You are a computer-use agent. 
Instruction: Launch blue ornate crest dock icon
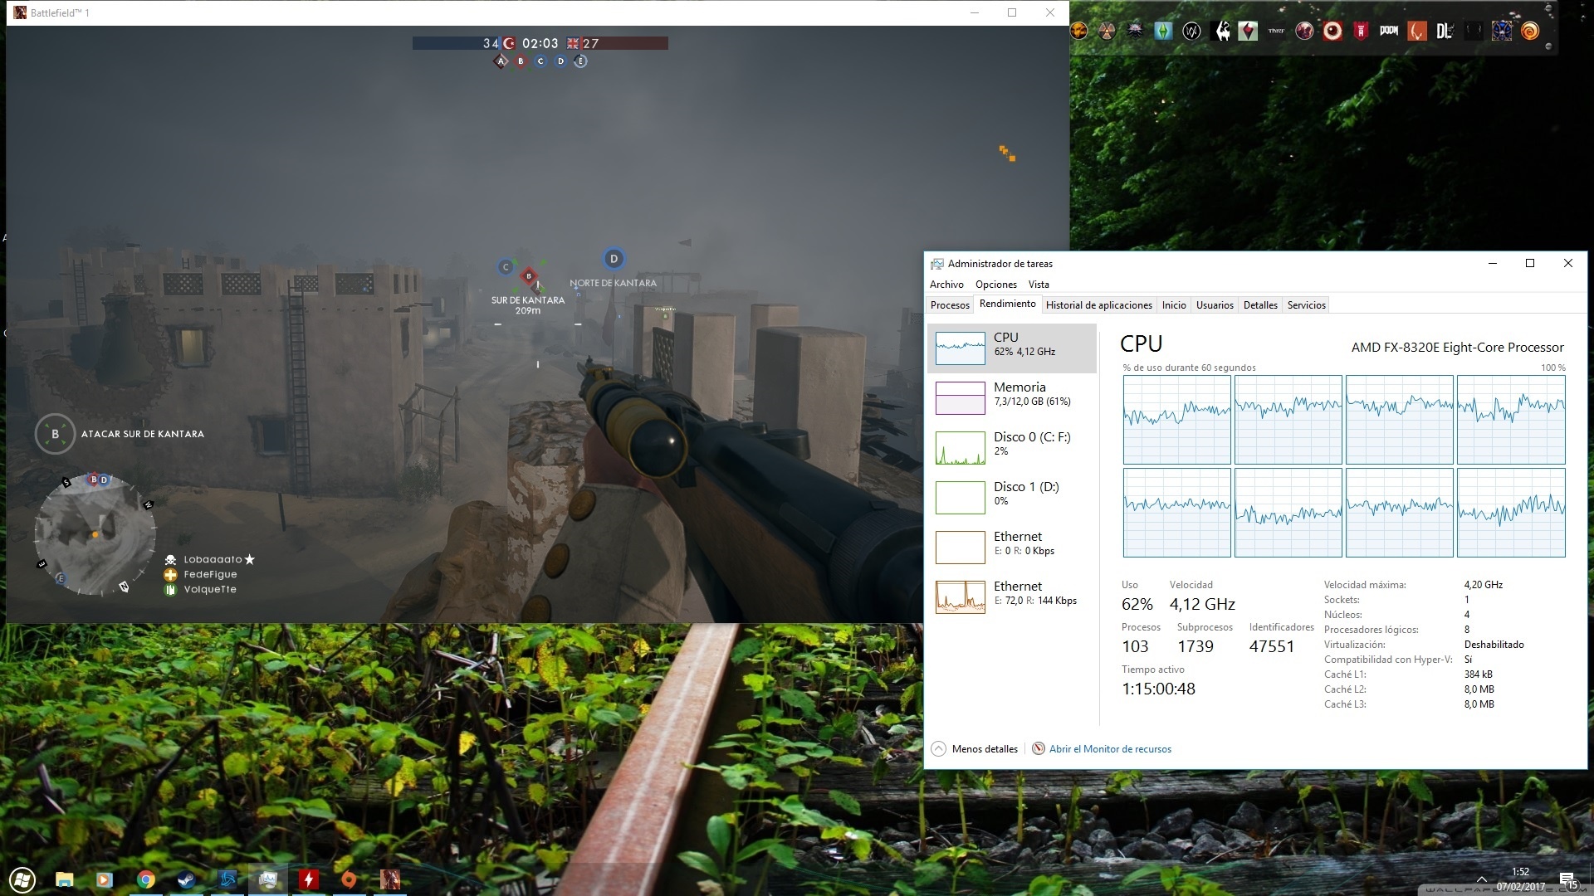tap(1502, 31)
